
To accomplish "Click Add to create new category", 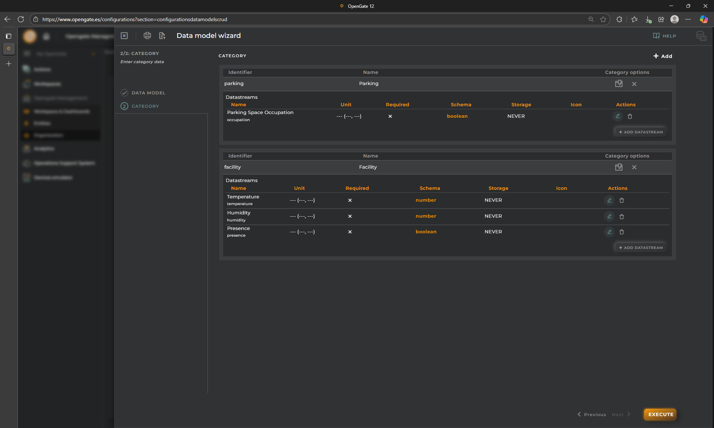I will tap(663, 56).
